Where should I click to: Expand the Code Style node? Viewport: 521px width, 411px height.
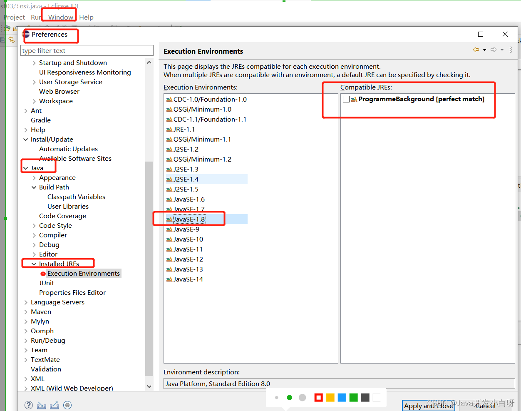click(34, 226)
